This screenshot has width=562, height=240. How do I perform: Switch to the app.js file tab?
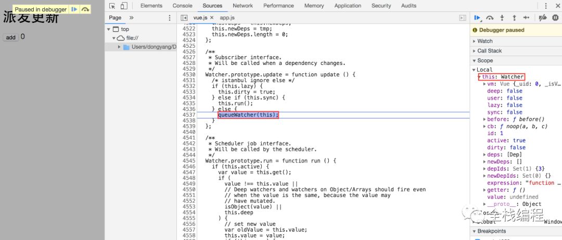(x=227, y=18)
